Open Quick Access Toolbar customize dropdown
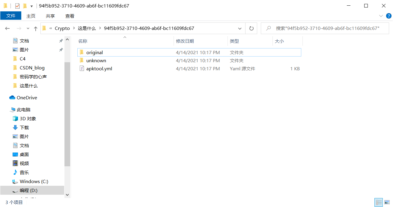Screen dimensions: 393x207 tap(31, 6)
